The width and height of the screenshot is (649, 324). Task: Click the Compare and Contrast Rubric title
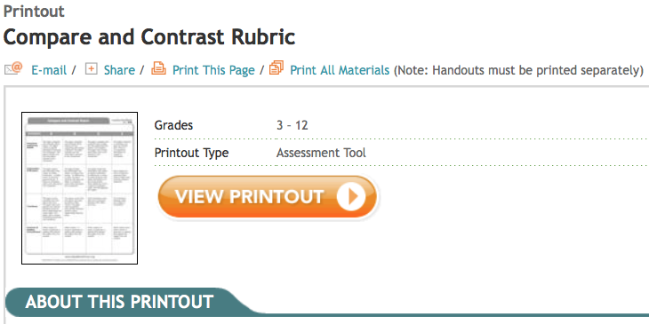coord(149,37)
